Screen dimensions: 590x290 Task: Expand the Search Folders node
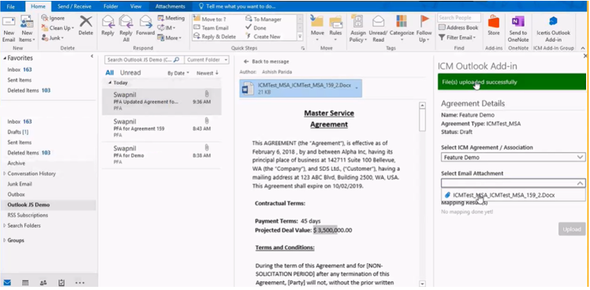pos(5,225)
